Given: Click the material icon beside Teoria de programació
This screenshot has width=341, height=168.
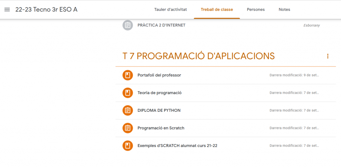Looking at the screenshot, I should point(128,93).
